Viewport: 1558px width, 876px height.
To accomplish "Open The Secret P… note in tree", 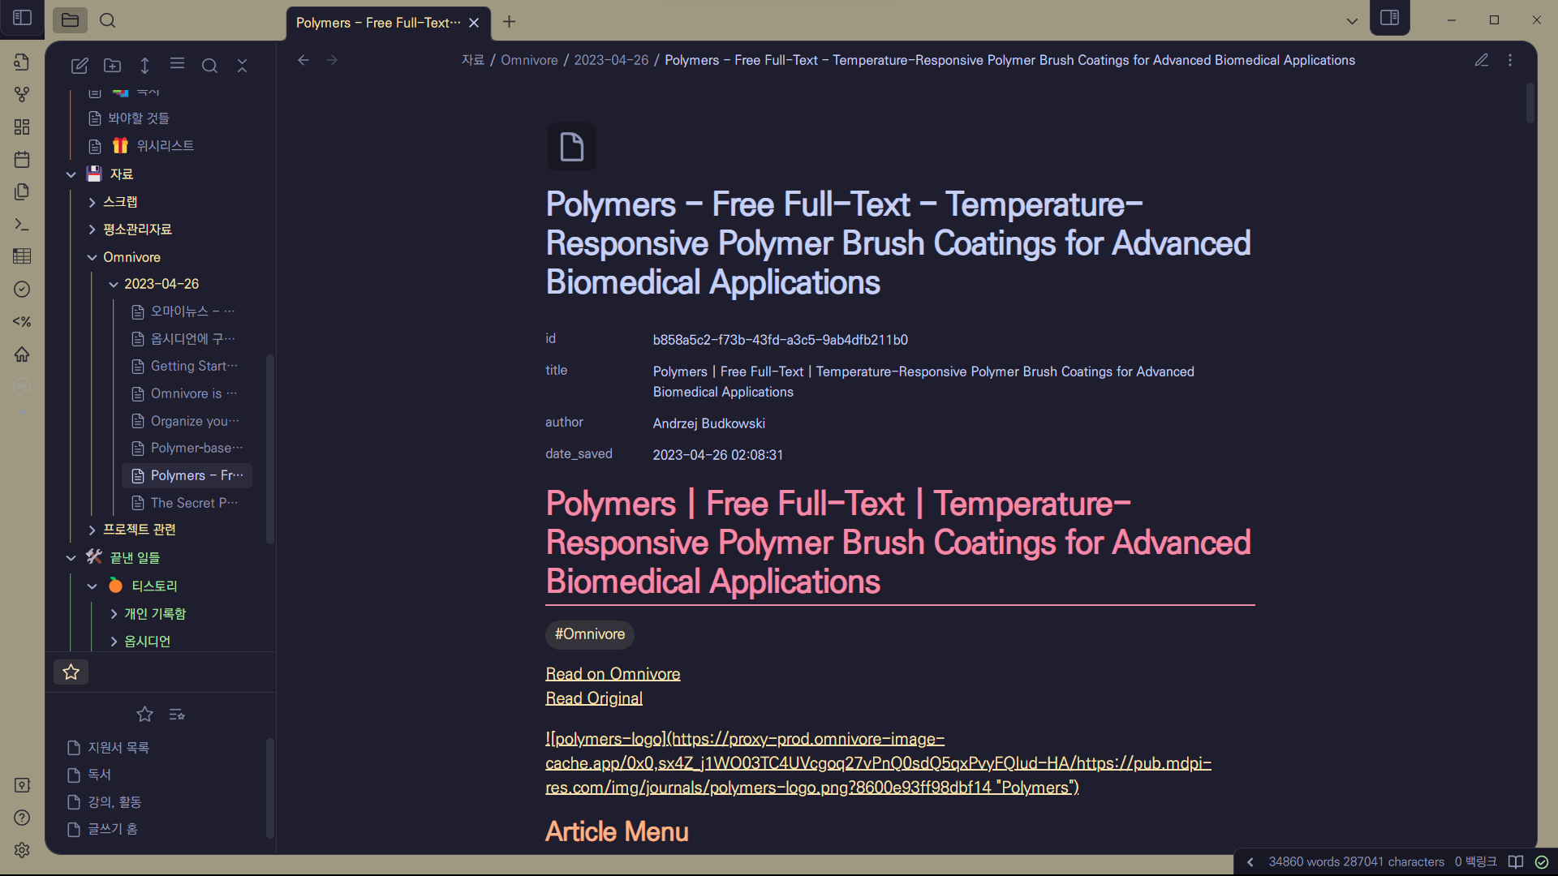I will [x=193, y=503].
